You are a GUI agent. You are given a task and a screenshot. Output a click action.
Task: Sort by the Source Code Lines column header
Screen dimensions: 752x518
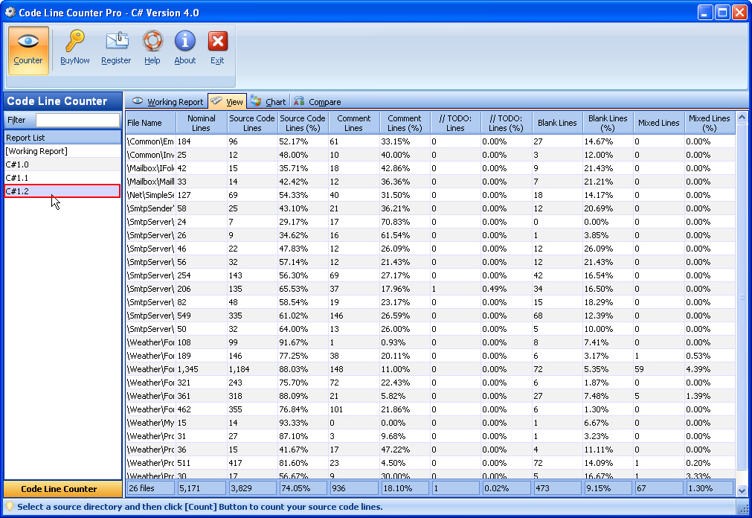tap(252, 123)
